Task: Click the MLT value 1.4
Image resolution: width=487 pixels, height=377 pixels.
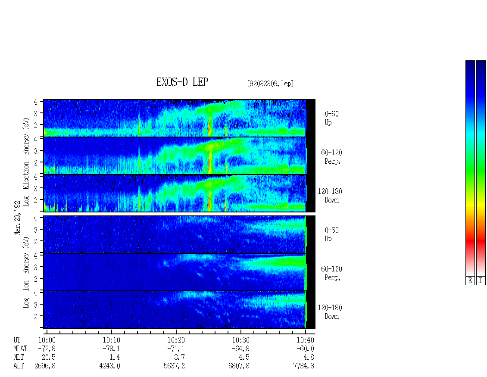Action: click(115, 358)
